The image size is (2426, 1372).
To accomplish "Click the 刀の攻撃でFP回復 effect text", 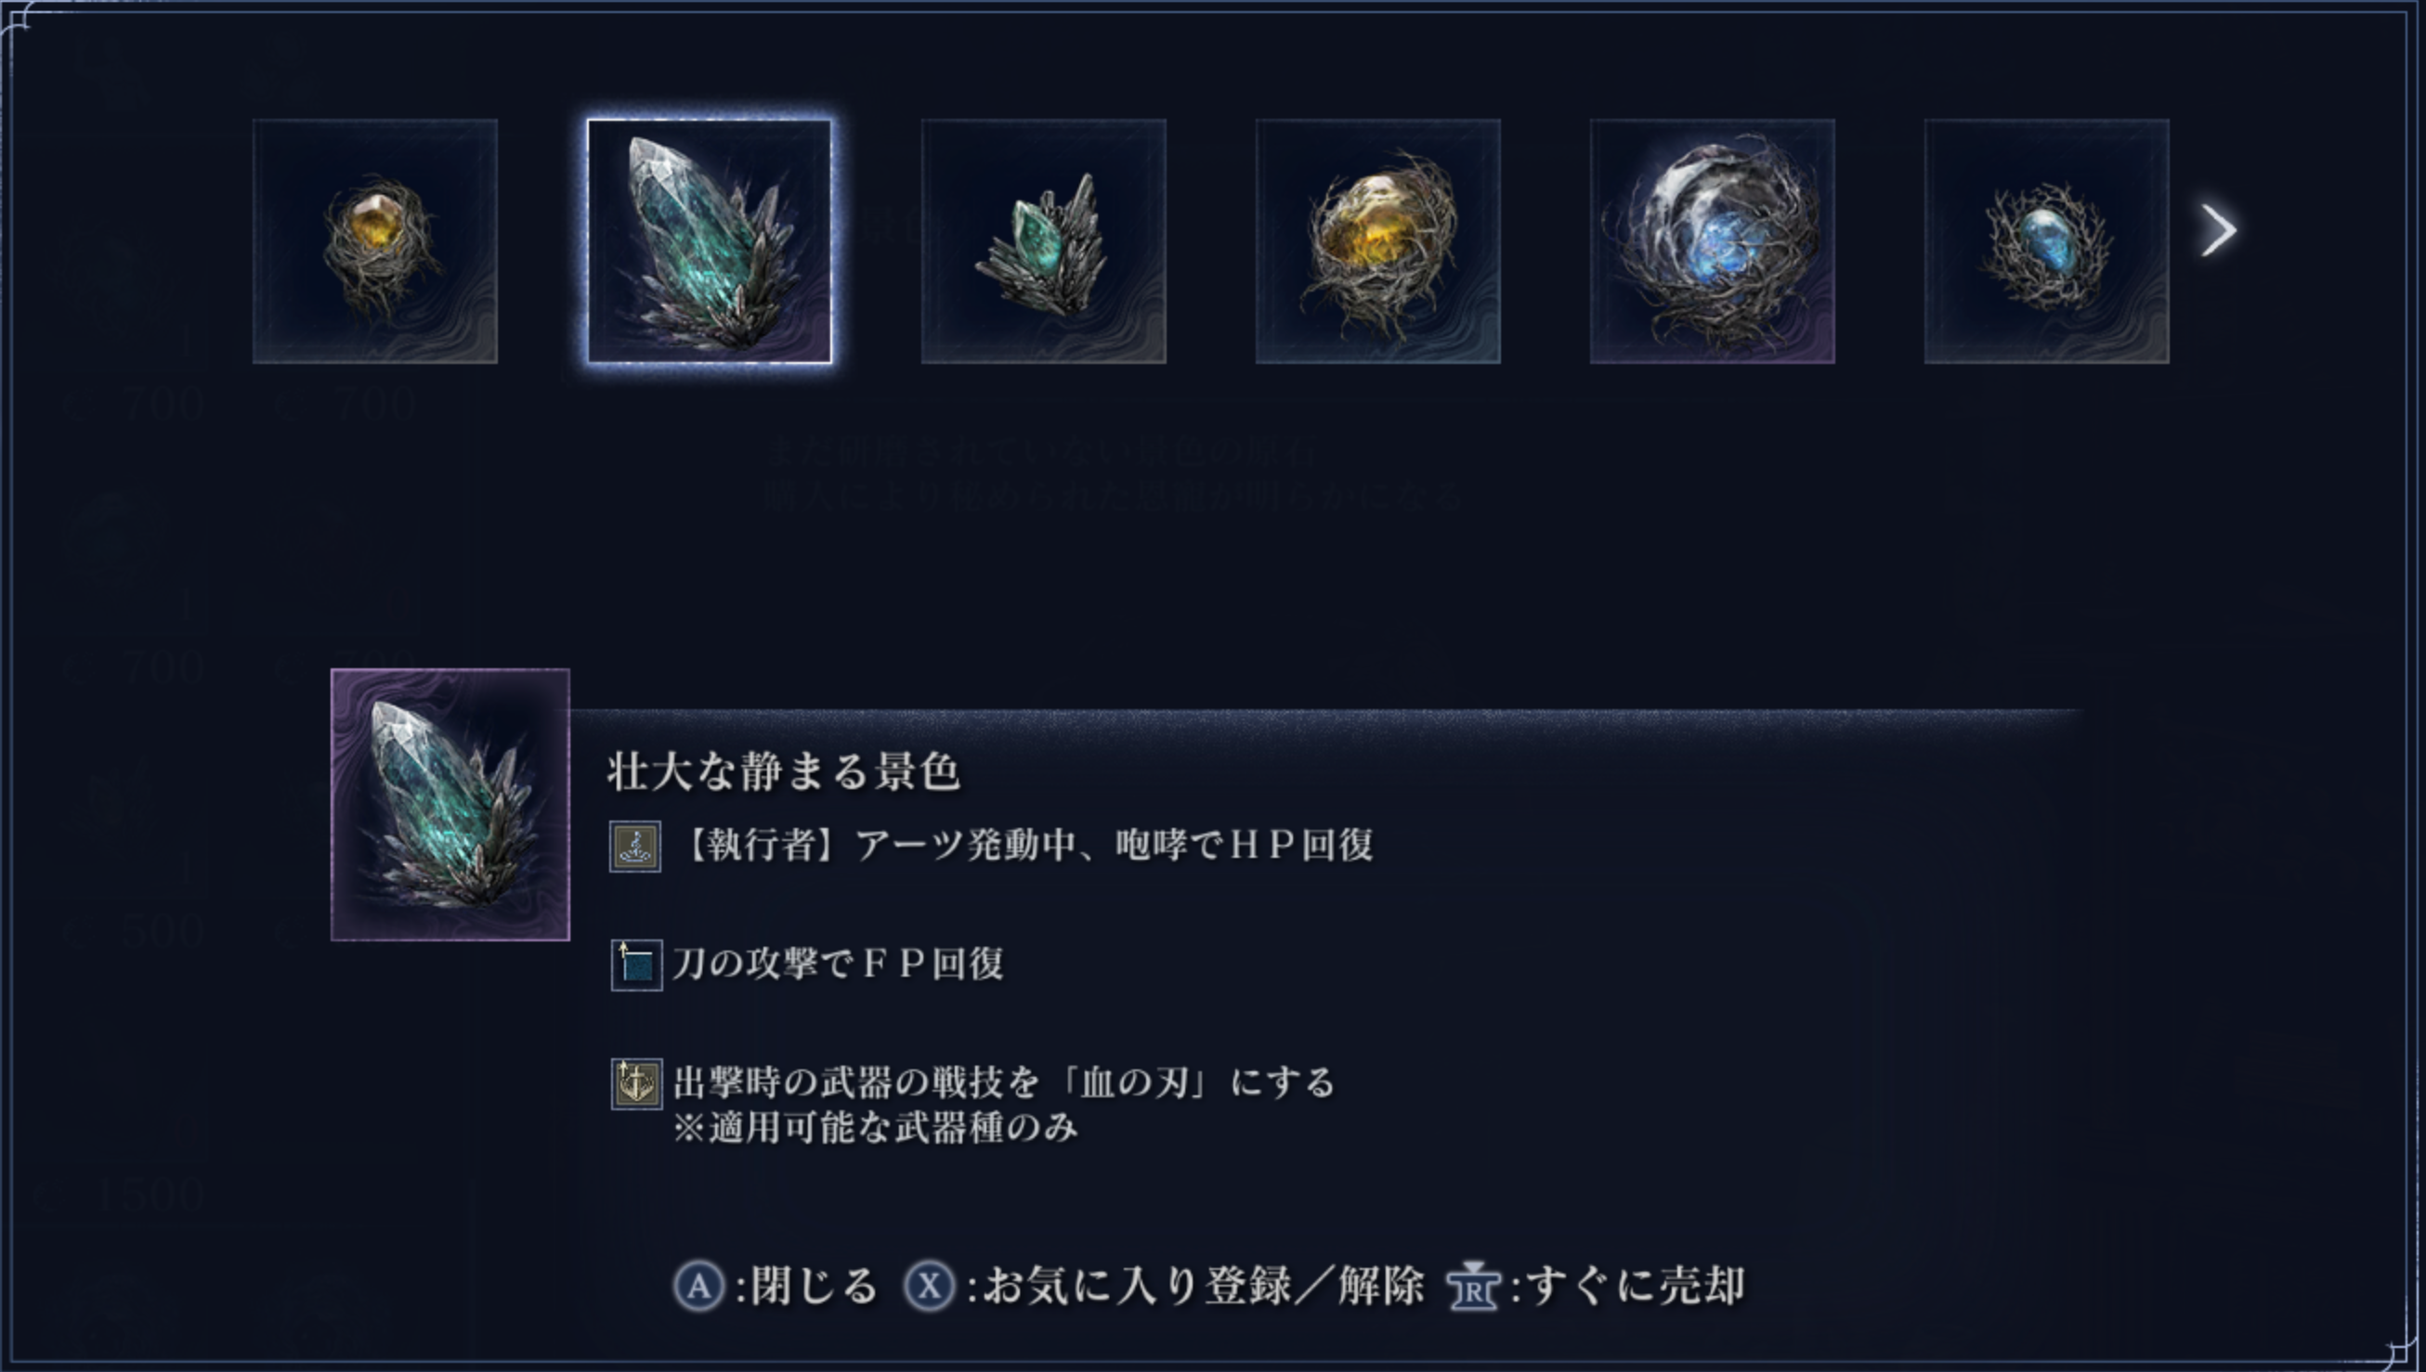I will coord(839,964).
